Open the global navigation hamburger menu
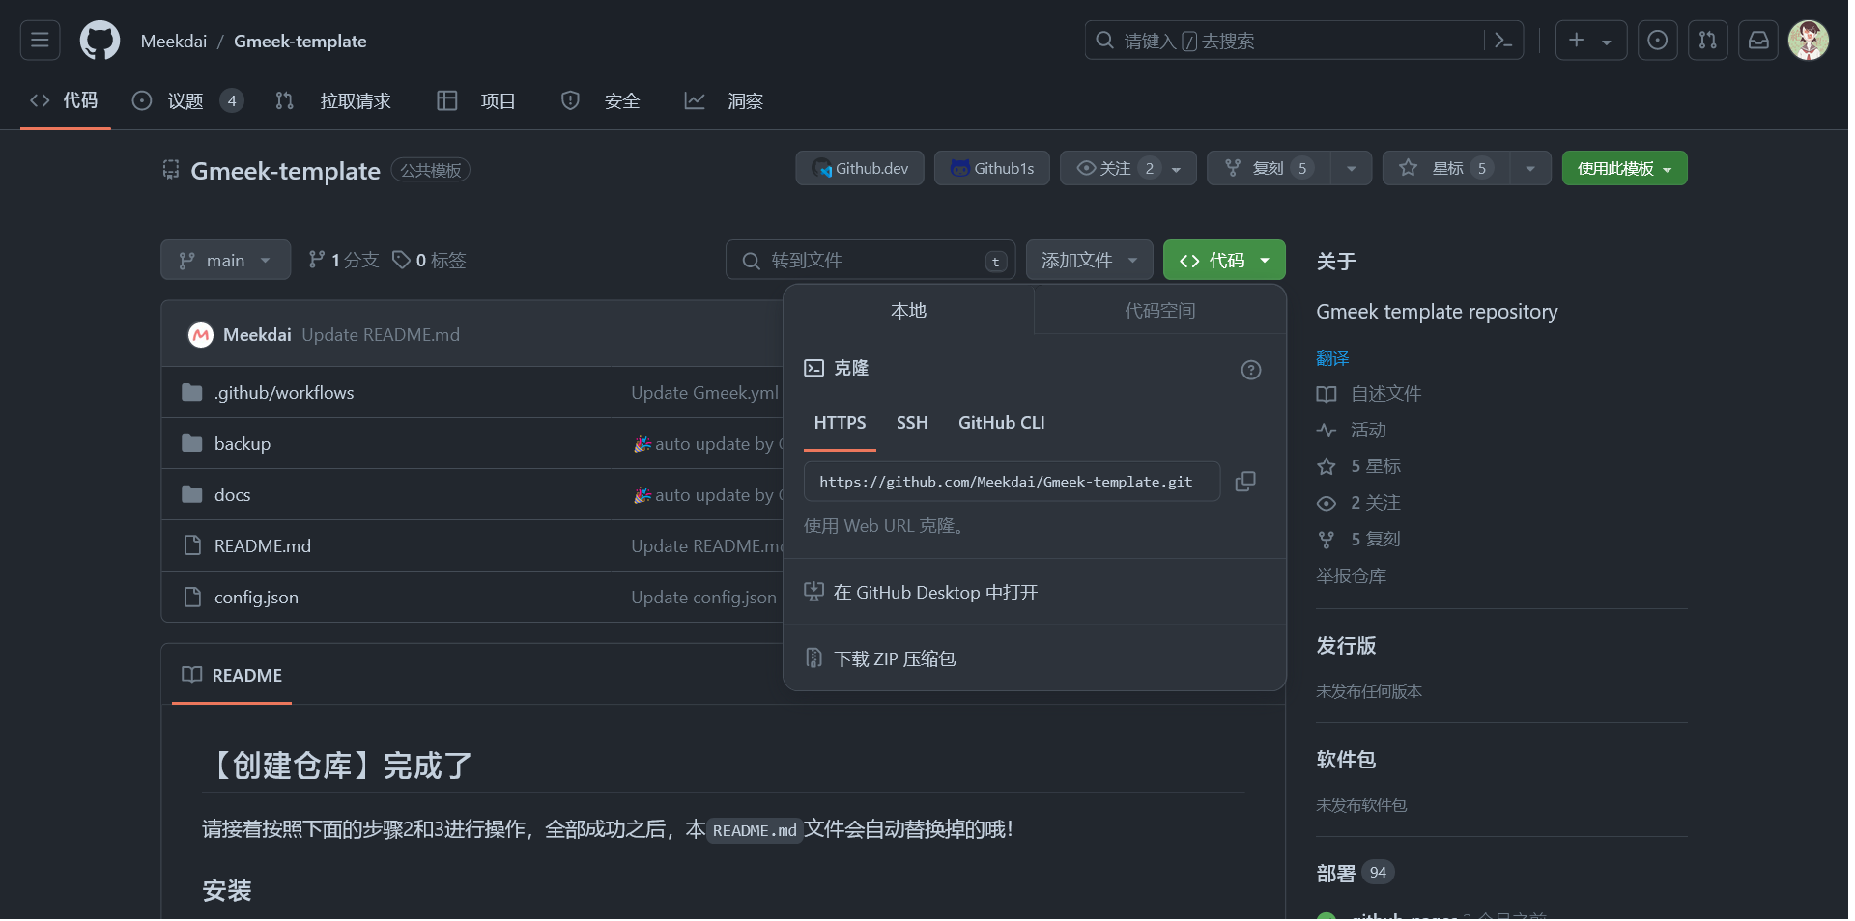Viewport: 1855px width, 921px height. point(39,40)
